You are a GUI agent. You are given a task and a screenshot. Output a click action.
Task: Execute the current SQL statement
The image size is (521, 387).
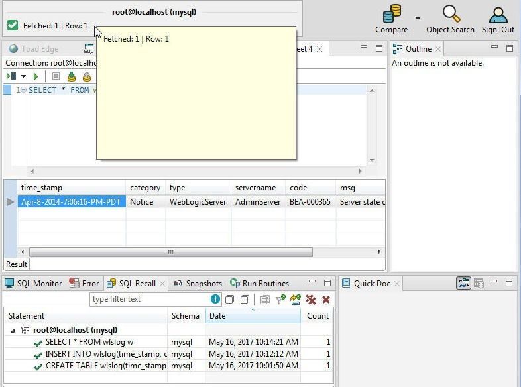coord(36,76)
